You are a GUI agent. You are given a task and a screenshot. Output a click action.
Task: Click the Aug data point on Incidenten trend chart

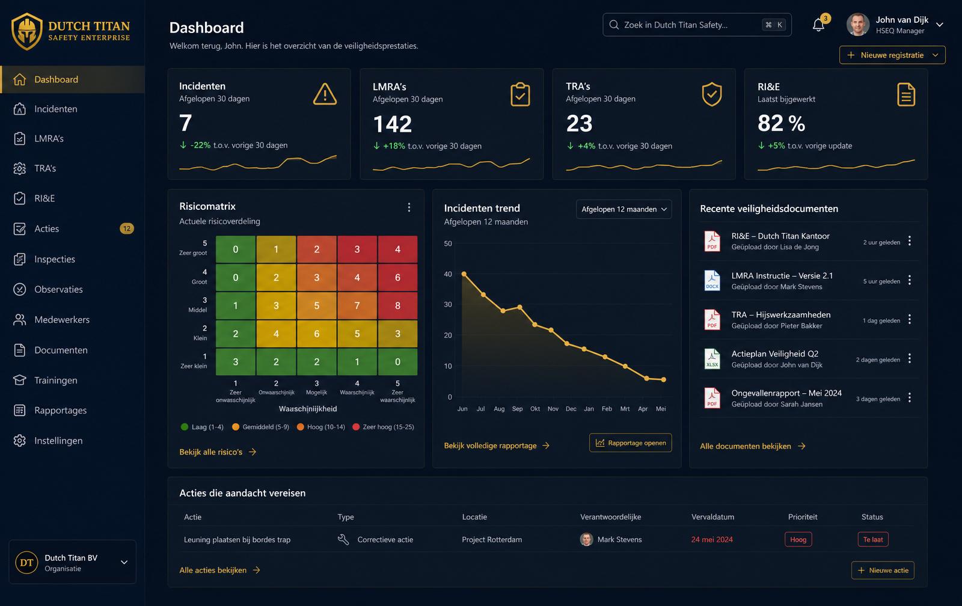503,311
